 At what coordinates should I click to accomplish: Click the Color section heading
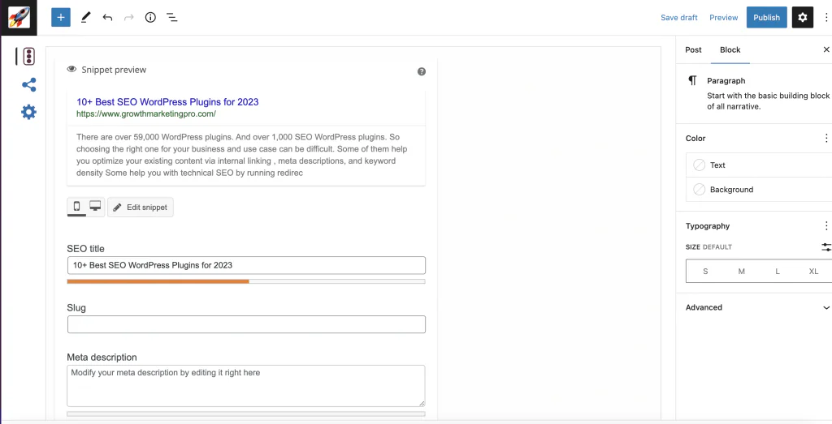pos(695,138)
